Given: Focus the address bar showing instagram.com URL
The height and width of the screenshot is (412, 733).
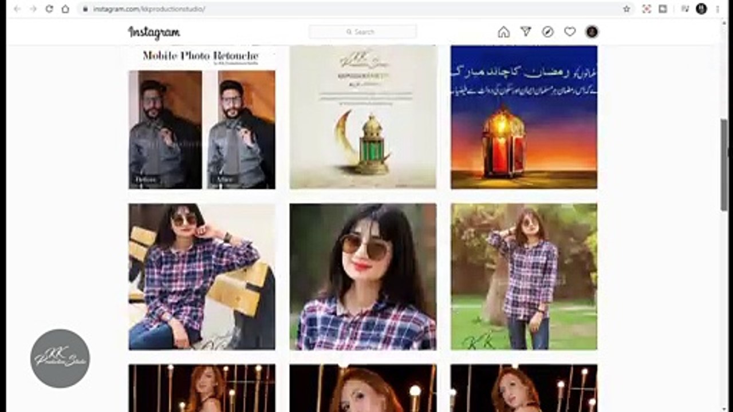Looking at the screenshot, I should tap(349, 9).
